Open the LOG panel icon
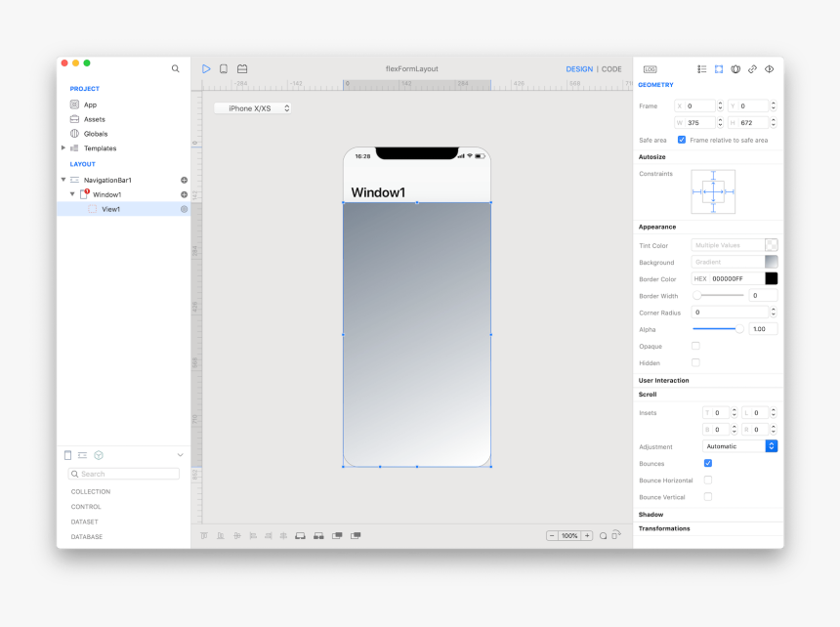Viewport: 840px width, 627px height. pyautogui.click(x=650, y=69)
